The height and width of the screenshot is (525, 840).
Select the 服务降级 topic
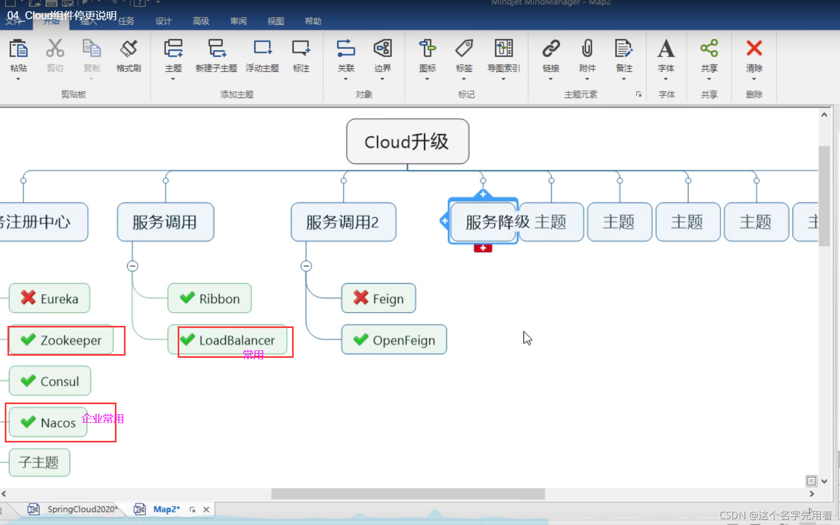[x=483, y=222]
